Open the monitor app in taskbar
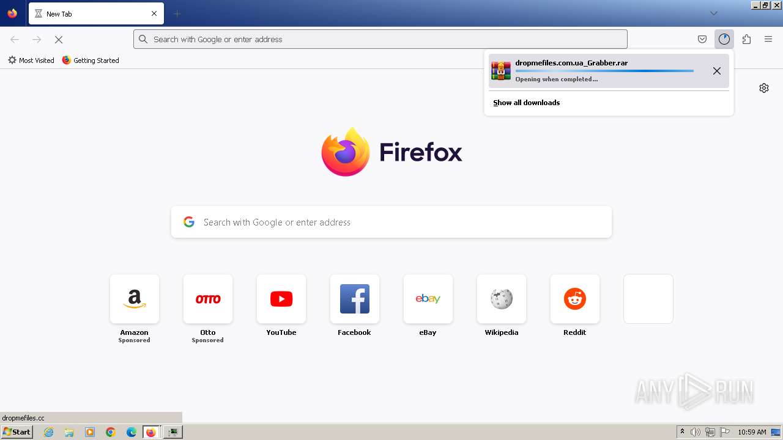Image resolution: width=783 pixels, height=440 pixels. pyautogui.click(x=173, y=432)
